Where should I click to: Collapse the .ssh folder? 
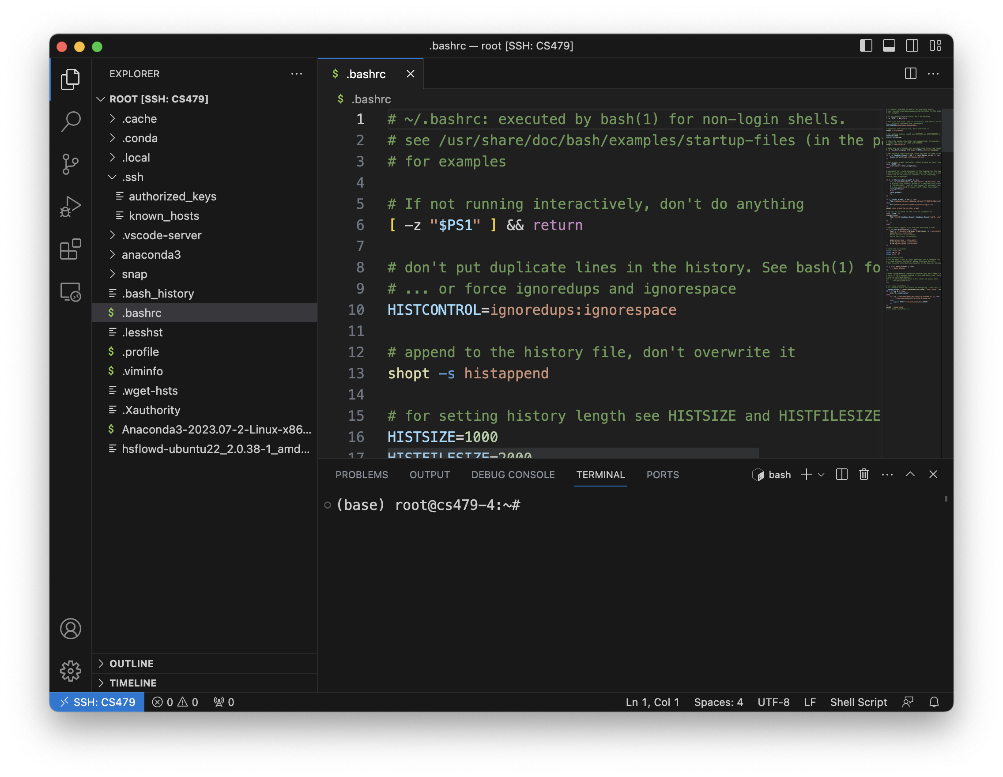point(132,177)
